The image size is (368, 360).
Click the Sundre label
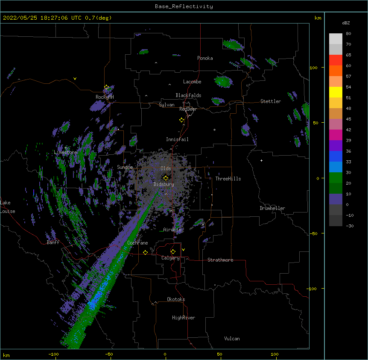(125, 167)
